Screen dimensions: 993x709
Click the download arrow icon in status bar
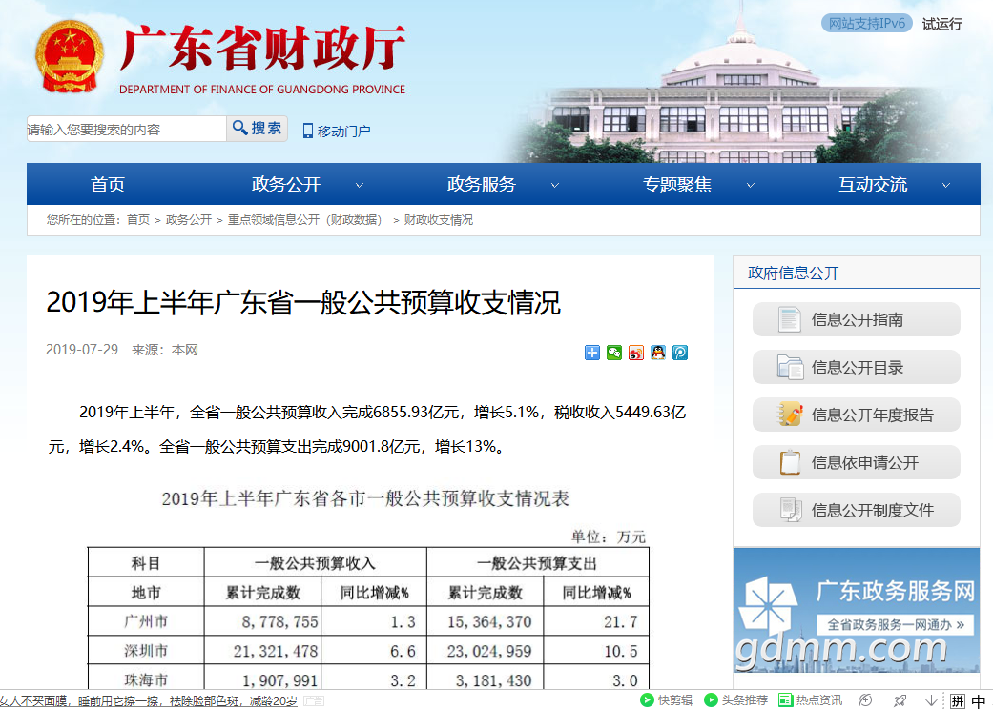point(931,700)
